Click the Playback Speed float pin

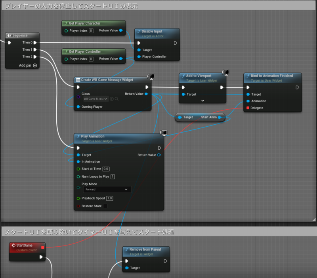78,198
